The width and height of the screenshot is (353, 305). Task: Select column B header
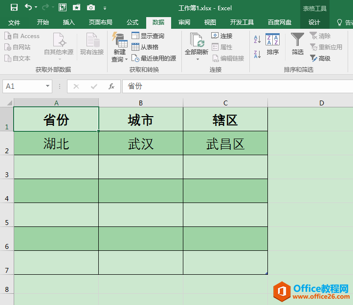click(x=141, y=102)
